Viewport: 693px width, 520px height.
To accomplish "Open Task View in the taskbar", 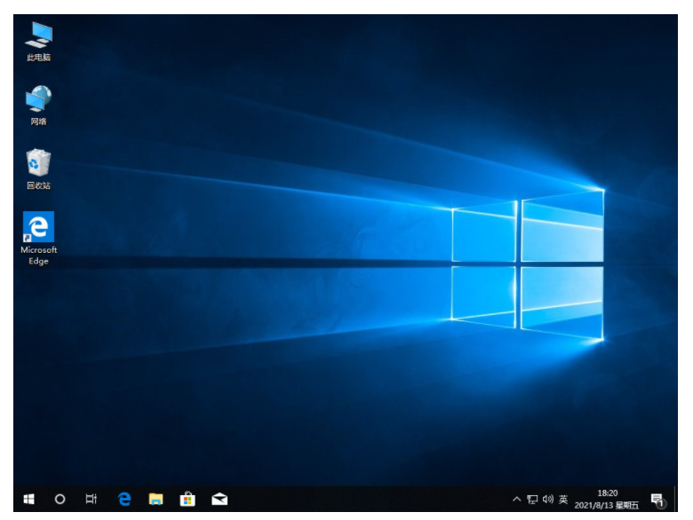I will (x=91, y=499).
